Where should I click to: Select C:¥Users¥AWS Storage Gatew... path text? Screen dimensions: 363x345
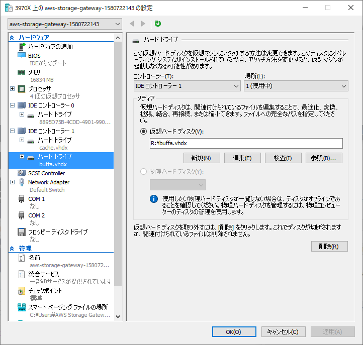pos(70,315)
